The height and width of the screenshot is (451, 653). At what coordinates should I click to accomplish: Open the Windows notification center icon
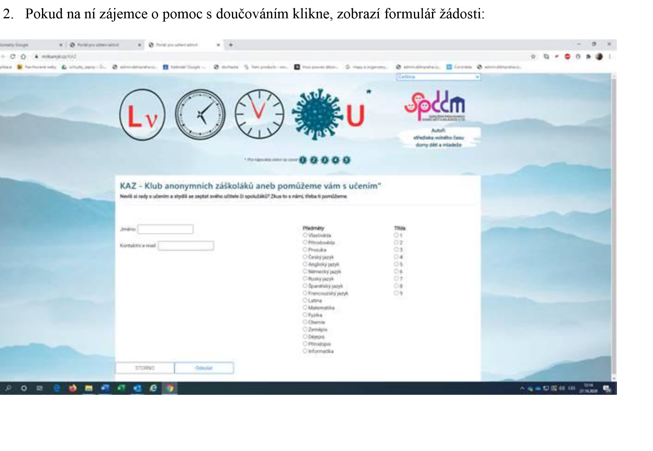click(606, 389)
